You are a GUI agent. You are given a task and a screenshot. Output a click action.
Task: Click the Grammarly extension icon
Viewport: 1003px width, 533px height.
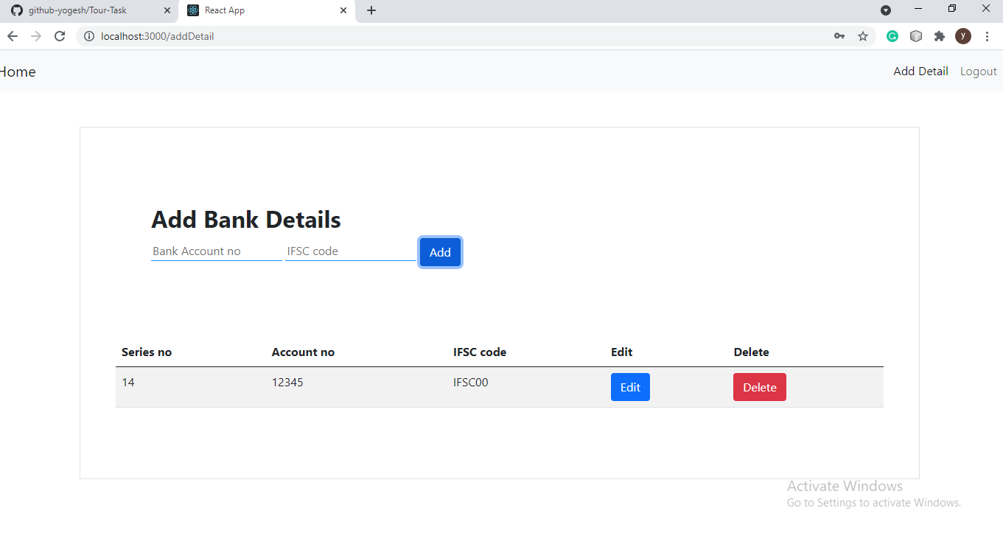click(892, 35)
